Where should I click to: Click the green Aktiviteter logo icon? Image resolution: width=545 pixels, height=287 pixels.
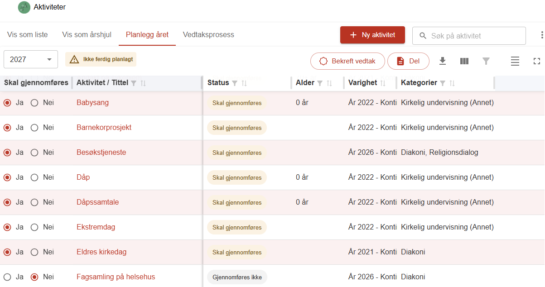pos(24,7)
